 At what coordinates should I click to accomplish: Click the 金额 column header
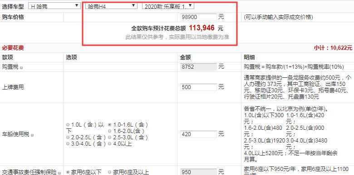tap(186, 57)
